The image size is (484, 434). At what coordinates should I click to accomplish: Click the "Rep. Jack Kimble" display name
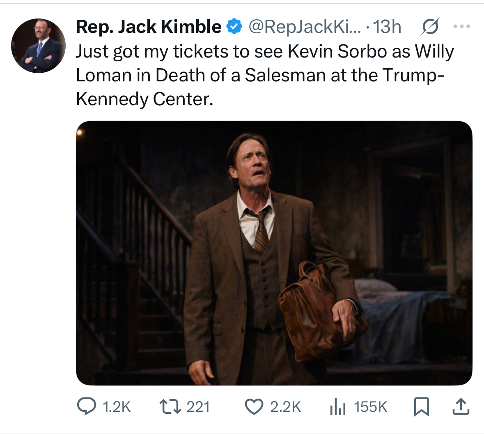pos(149,27)
